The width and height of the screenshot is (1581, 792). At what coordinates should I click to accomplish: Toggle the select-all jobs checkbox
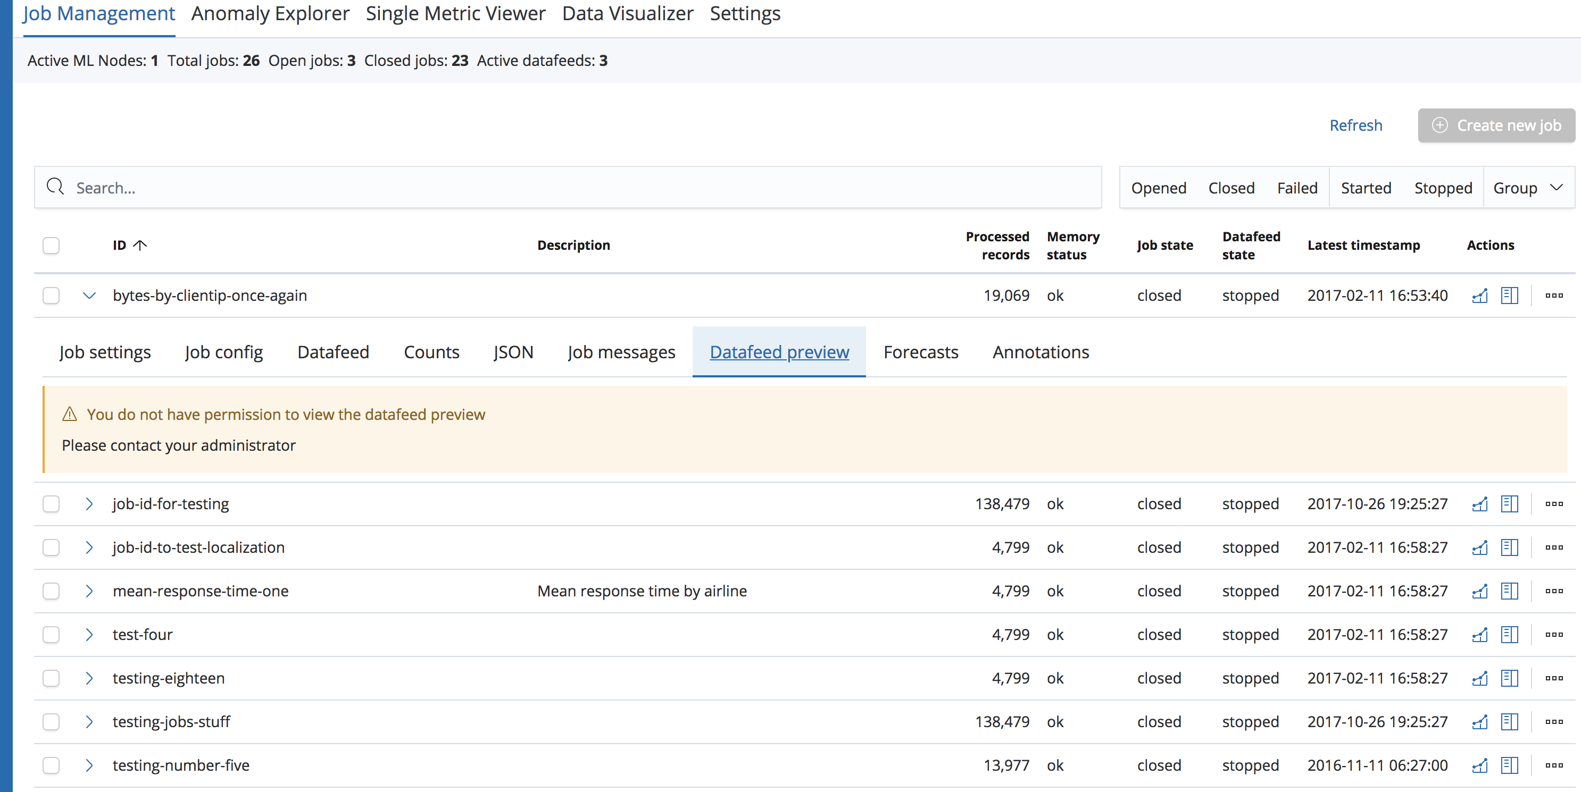[x=51, y=246]
